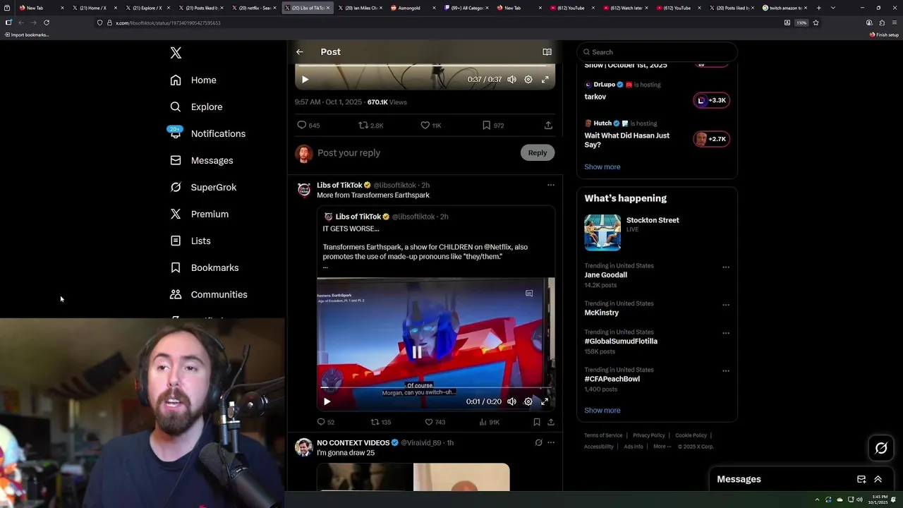903x508 pixels.
Task: Play the top video at 0:37
Action: [x=305, y=80]
